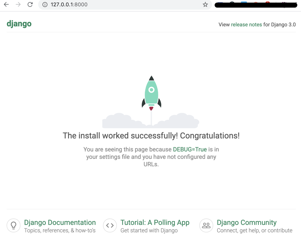Screen dimensions: 301x239
Task: Open the release notes link
Action: [246, 25]
